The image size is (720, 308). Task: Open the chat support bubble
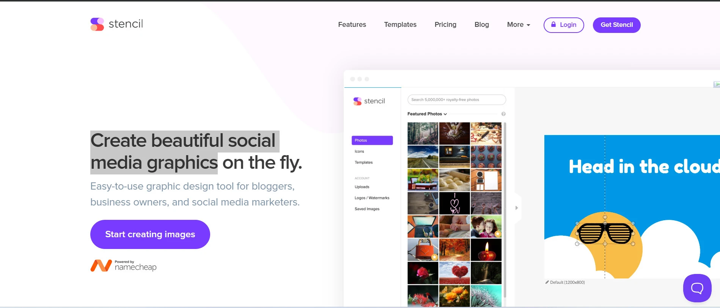pos(697,288)
